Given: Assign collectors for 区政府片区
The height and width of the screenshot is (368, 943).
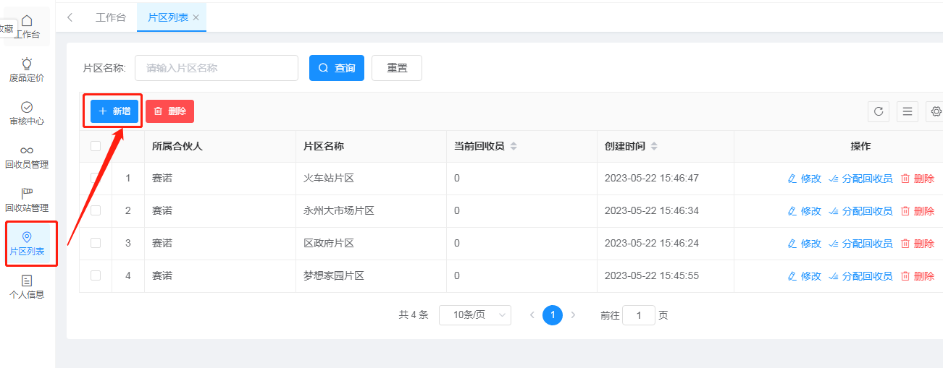Looking at the screenshot, I should coord(860,244).
